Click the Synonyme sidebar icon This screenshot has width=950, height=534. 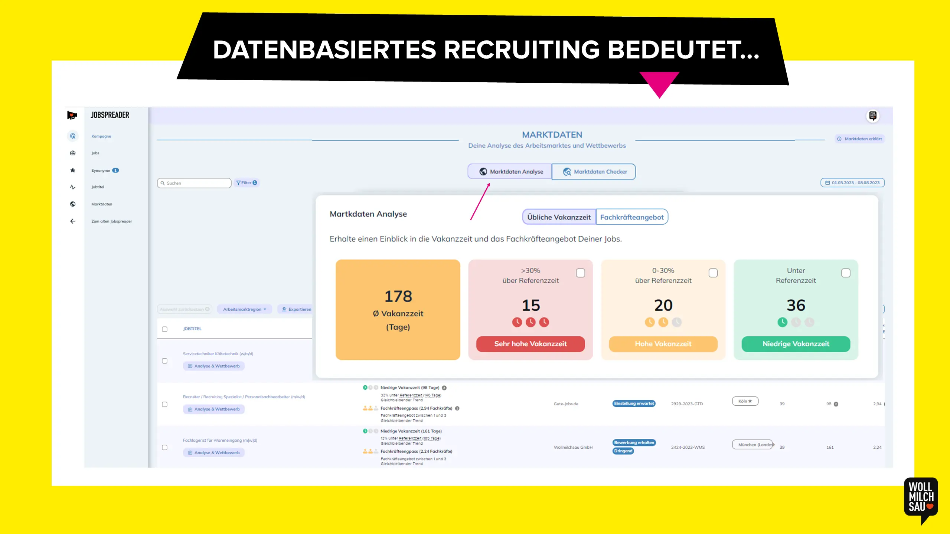coord(73,169)
